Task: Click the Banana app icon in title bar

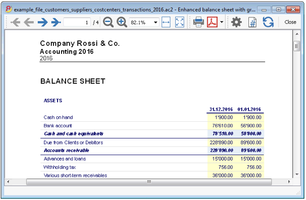Action: pos(9,9)
